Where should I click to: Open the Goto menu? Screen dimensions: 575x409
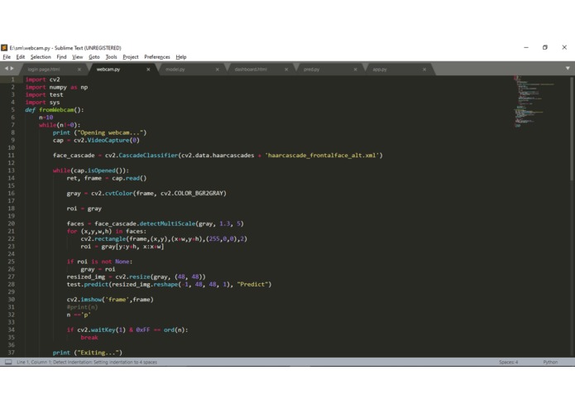point(93,57)
